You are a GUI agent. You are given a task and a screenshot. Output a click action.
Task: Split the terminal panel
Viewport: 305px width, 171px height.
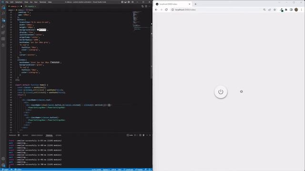140,135
